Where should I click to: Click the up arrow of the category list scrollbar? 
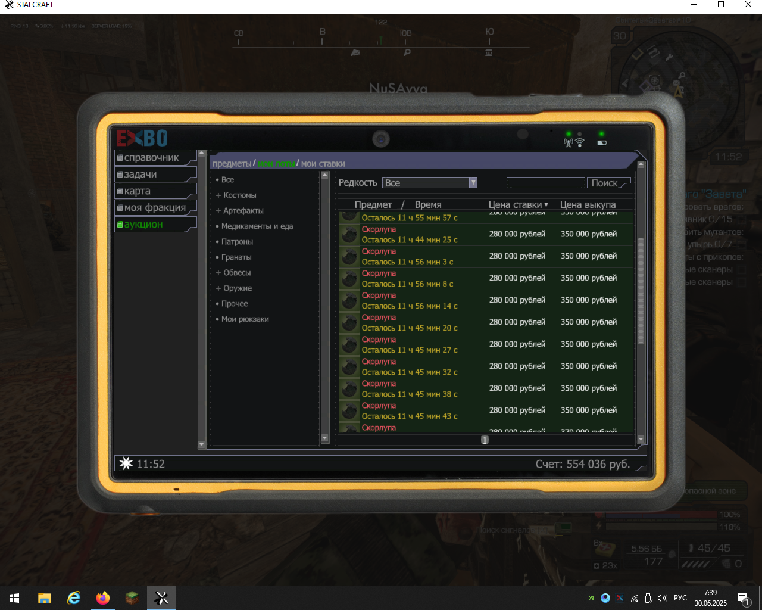tap(325, 175)
